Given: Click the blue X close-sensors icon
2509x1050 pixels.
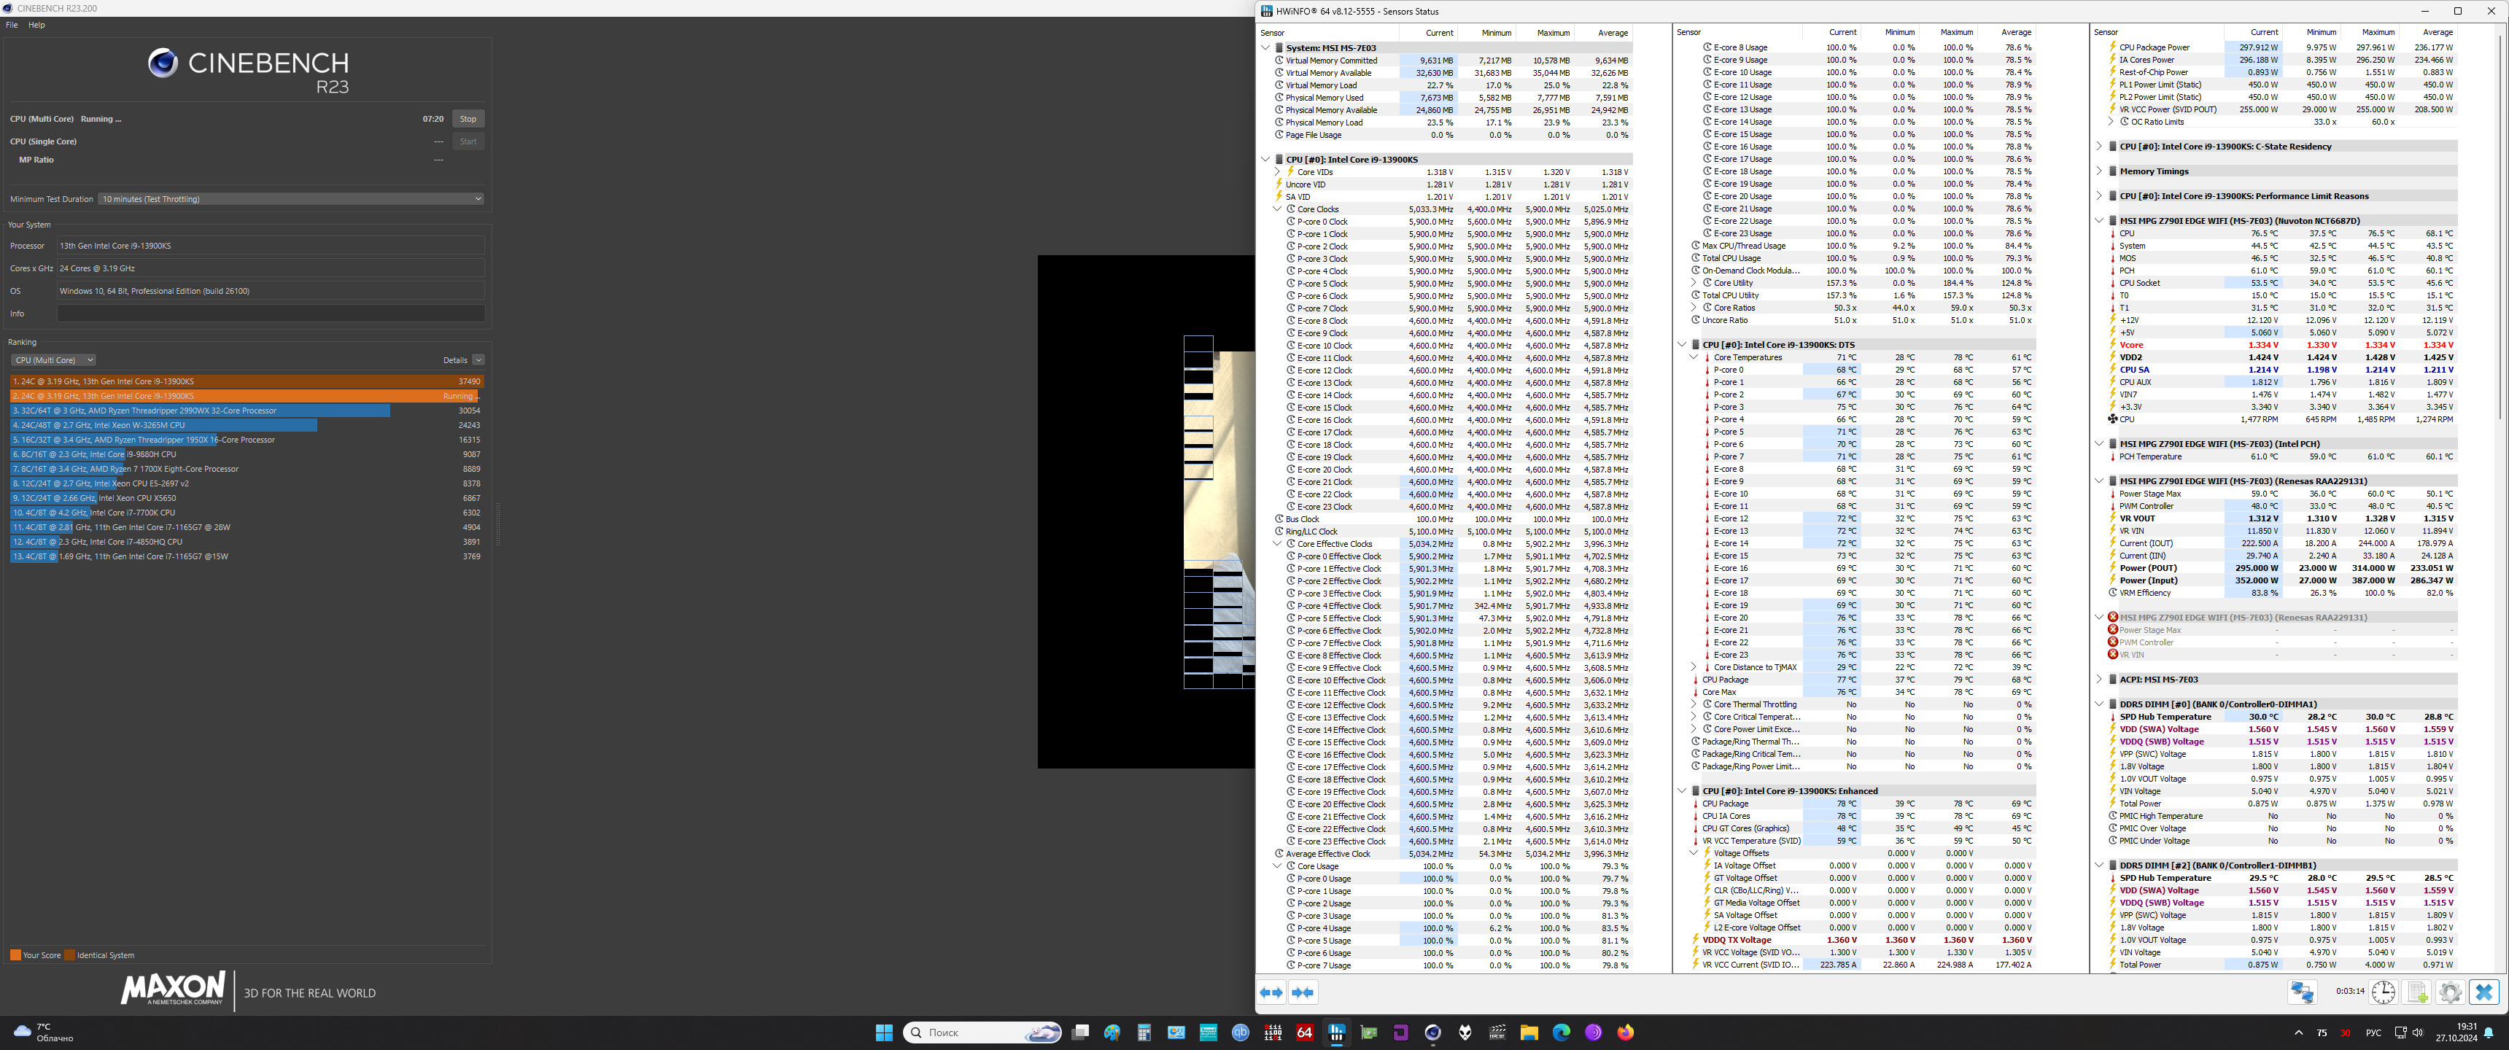Looking at the screenshot, I should (2483, 992).
